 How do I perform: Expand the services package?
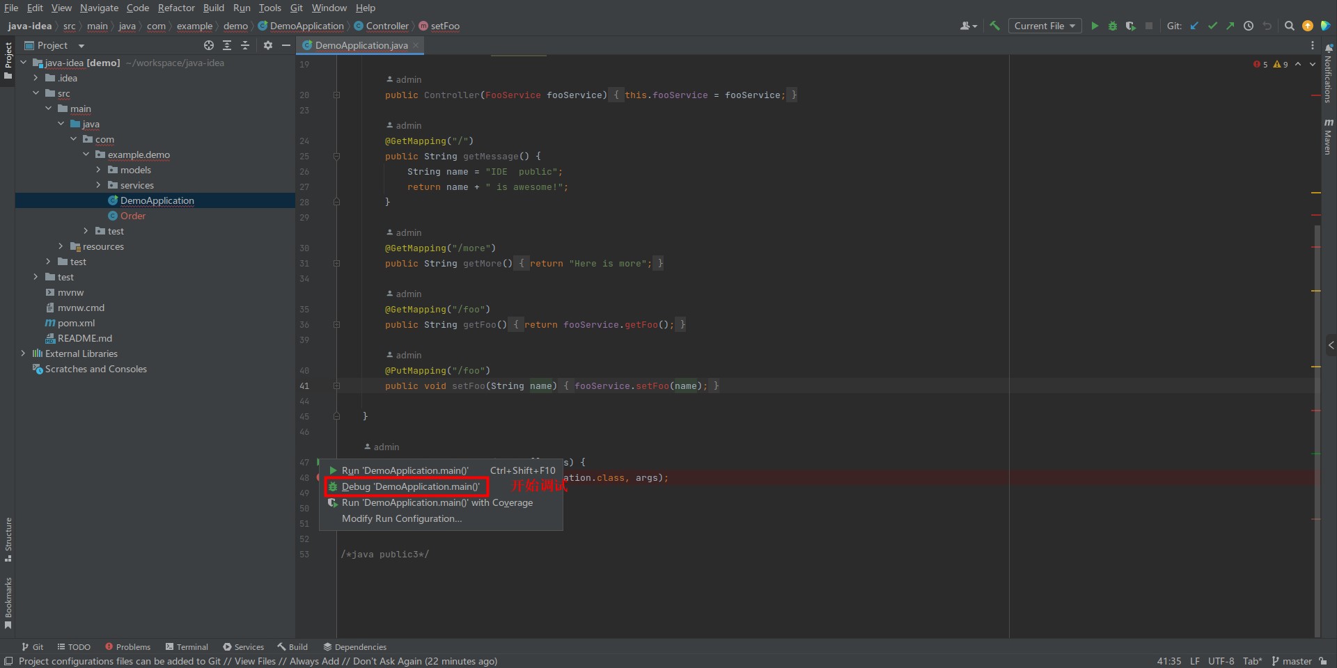point(98,185)
